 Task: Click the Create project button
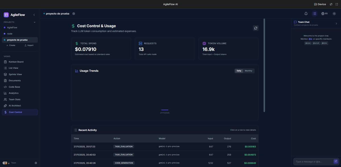[x=11, y=45]
